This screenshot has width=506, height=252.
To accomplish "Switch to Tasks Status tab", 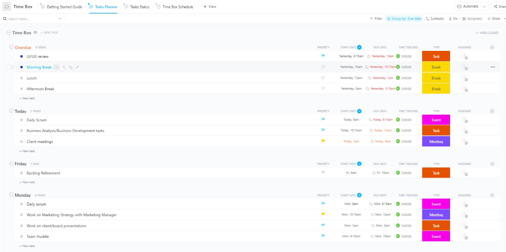I will pos(136,7).
